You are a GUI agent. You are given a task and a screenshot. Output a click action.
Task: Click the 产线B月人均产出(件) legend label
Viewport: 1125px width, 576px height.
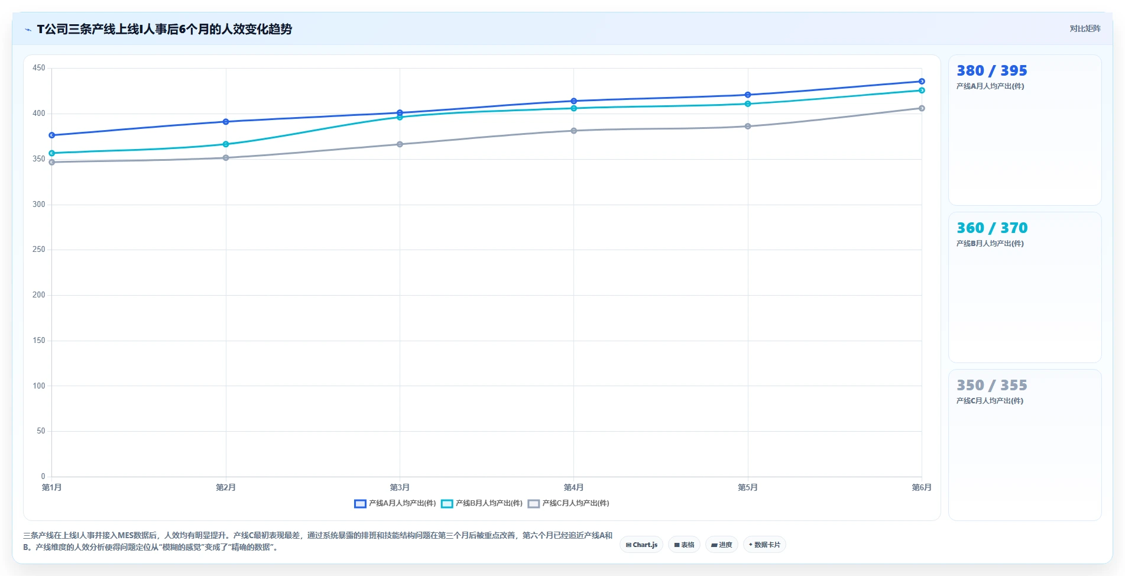click(x=489, y=503)
